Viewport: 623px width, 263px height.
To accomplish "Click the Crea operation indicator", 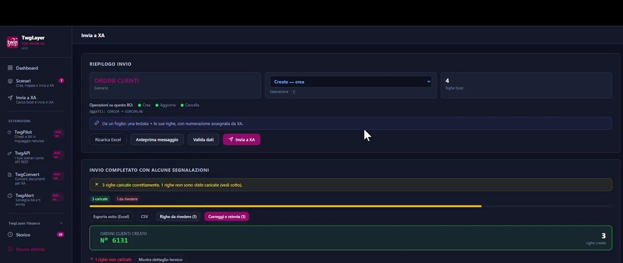I will (144, 105).
